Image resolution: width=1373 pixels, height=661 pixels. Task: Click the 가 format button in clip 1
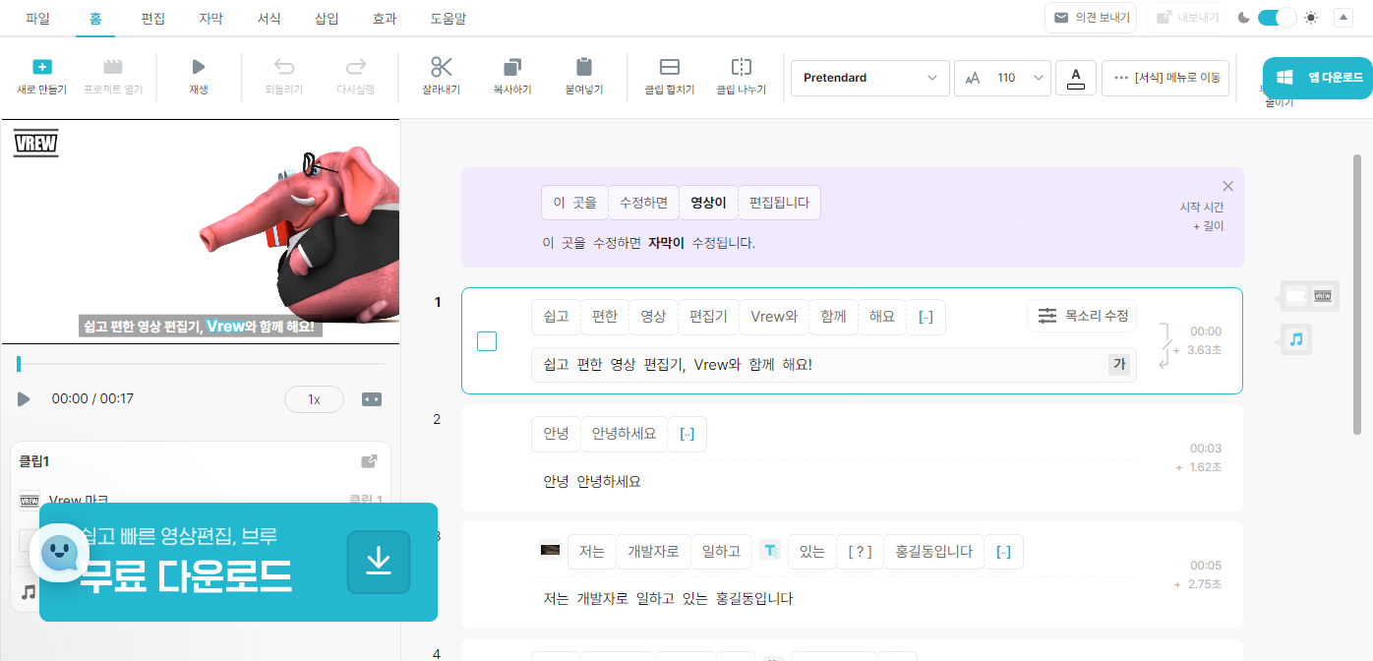[x=1119, y=365]
